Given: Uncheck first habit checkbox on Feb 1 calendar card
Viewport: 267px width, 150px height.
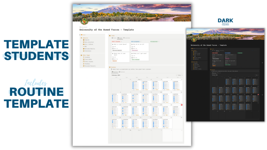Looking at the screenshot, I should click(x=133, y=83).
